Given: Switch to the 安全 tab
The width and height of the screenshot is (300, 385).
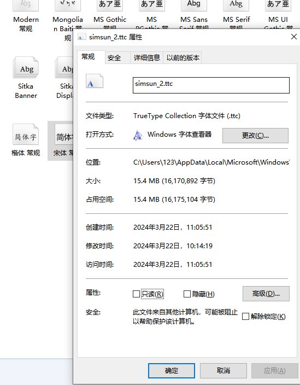Looking at the screenshot, I should (x=114, y=58).
